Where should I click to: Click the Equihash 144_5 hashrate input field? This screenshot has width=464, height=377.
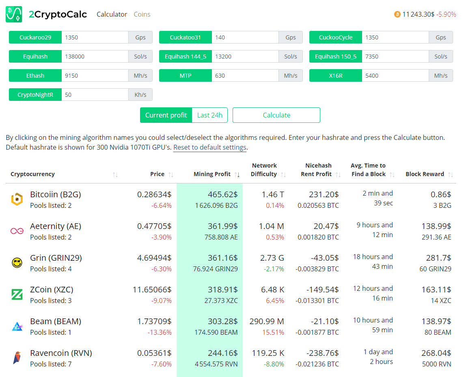pyautogui.click(x=245, y=57)
